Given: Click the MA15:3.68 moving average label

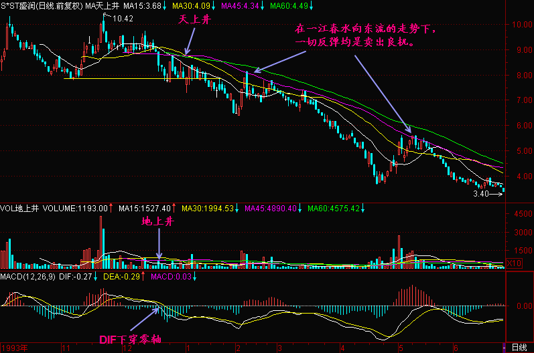Looking at the screenshot, I should pyautogui.click(x=142, y=5).
